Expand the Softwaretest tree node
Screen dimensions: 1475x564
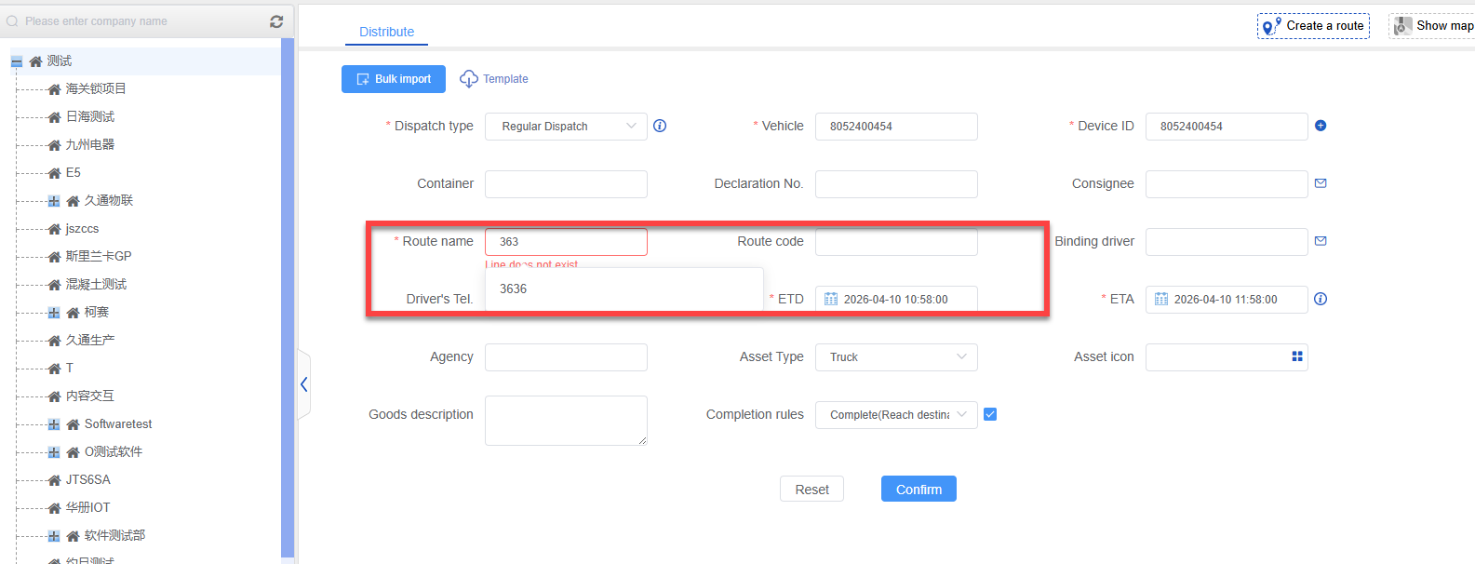coord(54,424)
